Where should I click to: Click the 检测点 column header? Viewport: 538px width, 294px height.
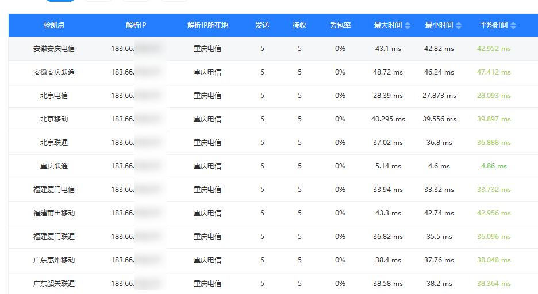tap(54, 25)
